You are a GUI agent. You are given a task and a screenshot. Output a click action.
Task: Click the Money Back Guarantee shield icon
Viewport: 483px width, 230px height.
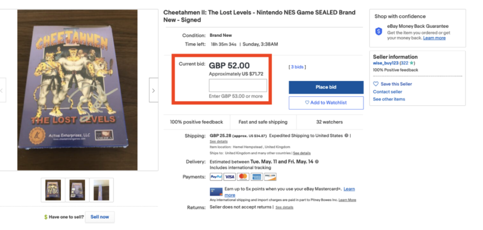378,31
